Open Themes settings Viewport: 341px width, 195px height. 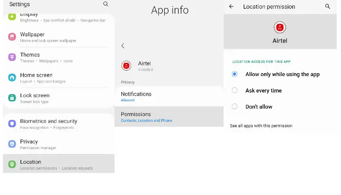click(59, 57)
